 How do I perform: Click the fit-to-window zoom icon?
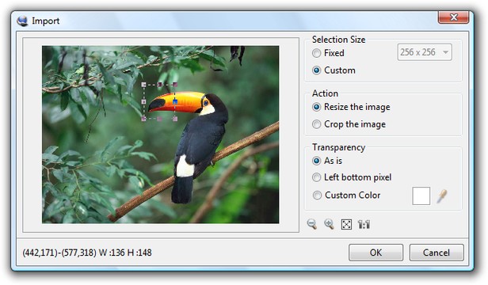click(x=346, y=224)
